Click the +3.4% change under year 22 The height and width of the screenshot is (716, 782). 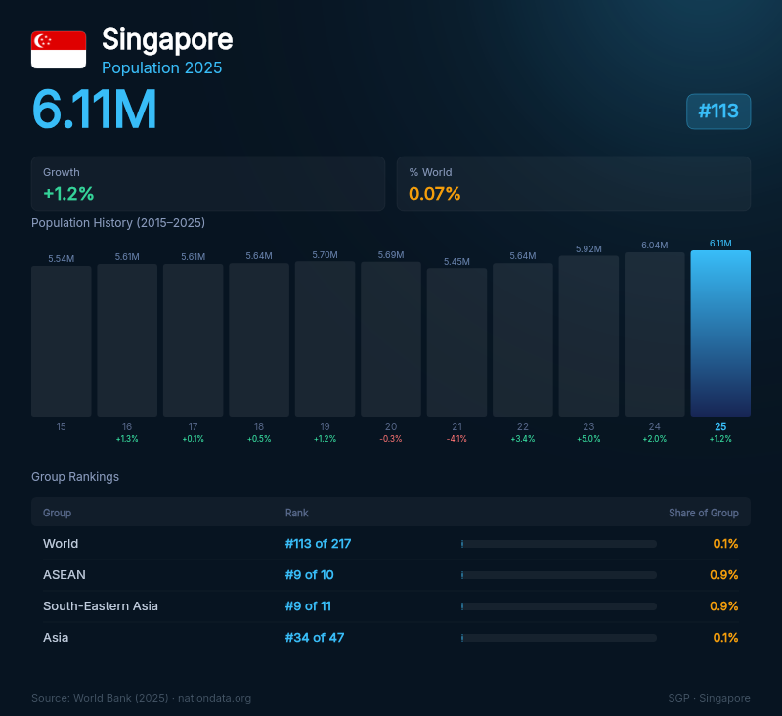pyautogui.click(x=523, y=439)
